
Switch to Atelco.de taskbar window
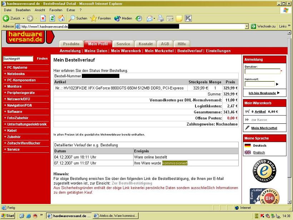pos(116,216)
